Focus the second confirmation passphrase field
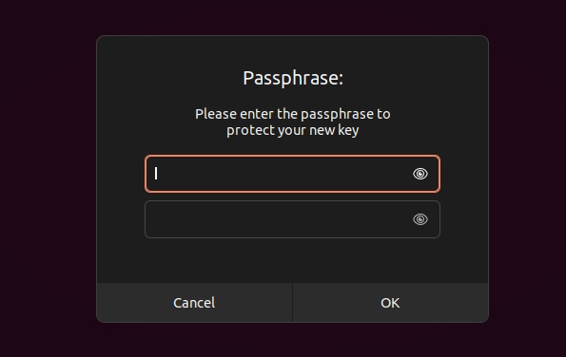Screen dimensions: 566x357 (x=292, y=219)
